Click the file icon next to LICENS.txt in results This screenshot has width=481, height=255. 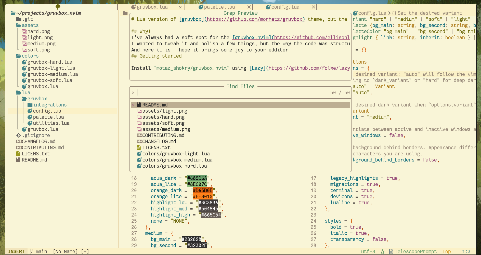(x=139, y=148)
